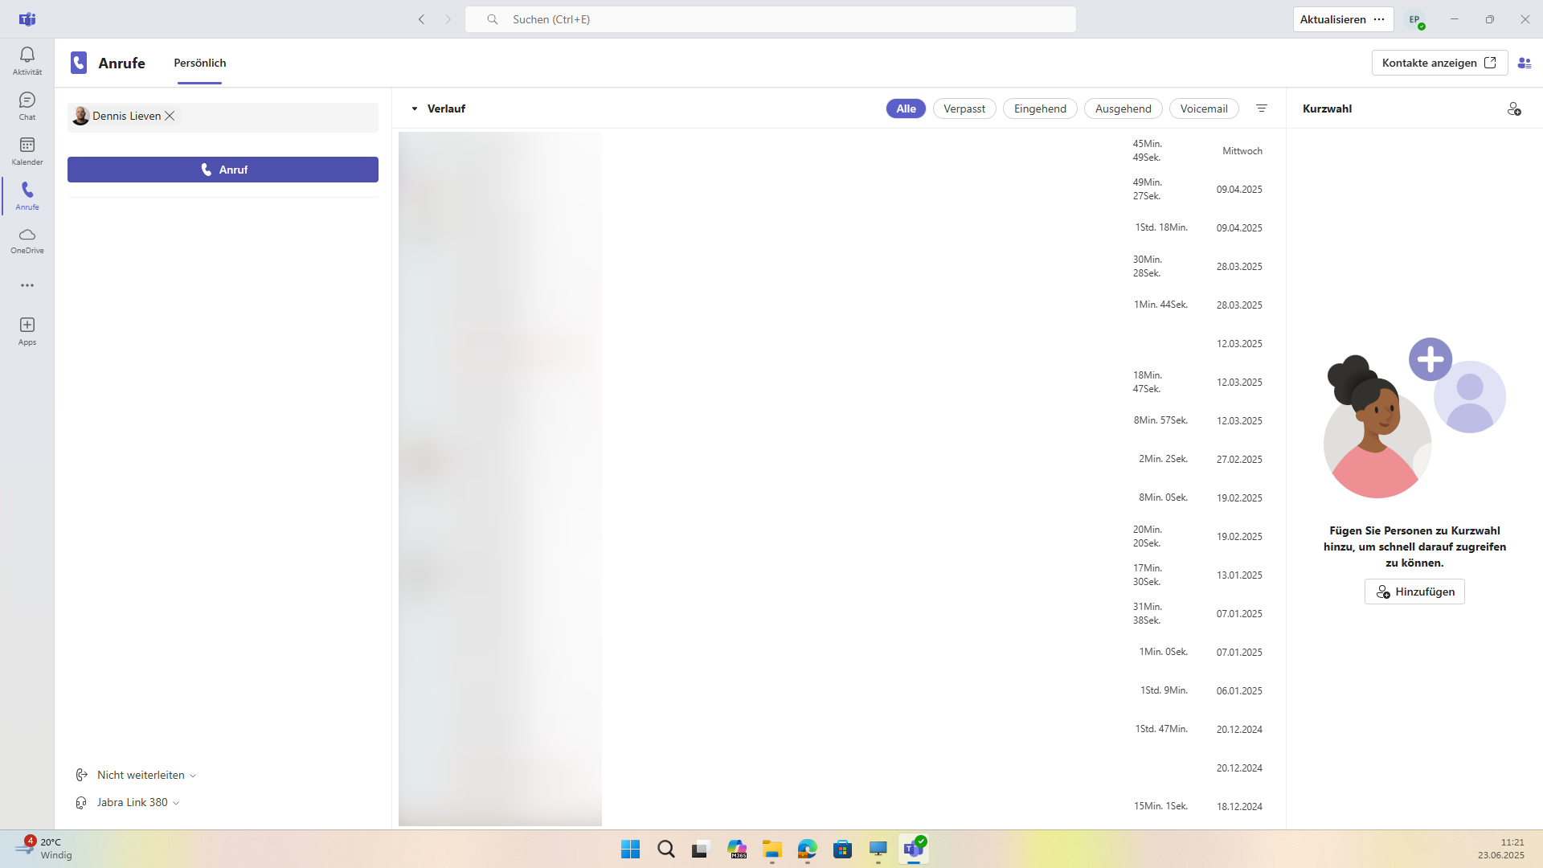Select the Persönlich tab

click(200, 63)
